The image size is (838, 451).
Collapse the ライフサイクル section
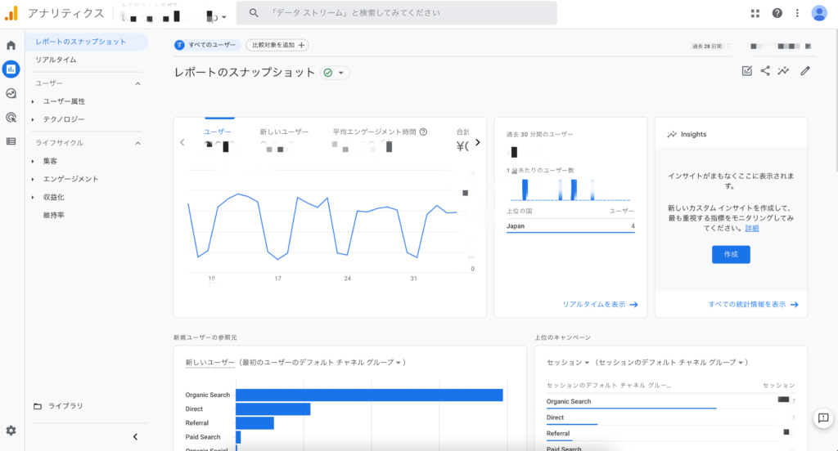[137, 143]
